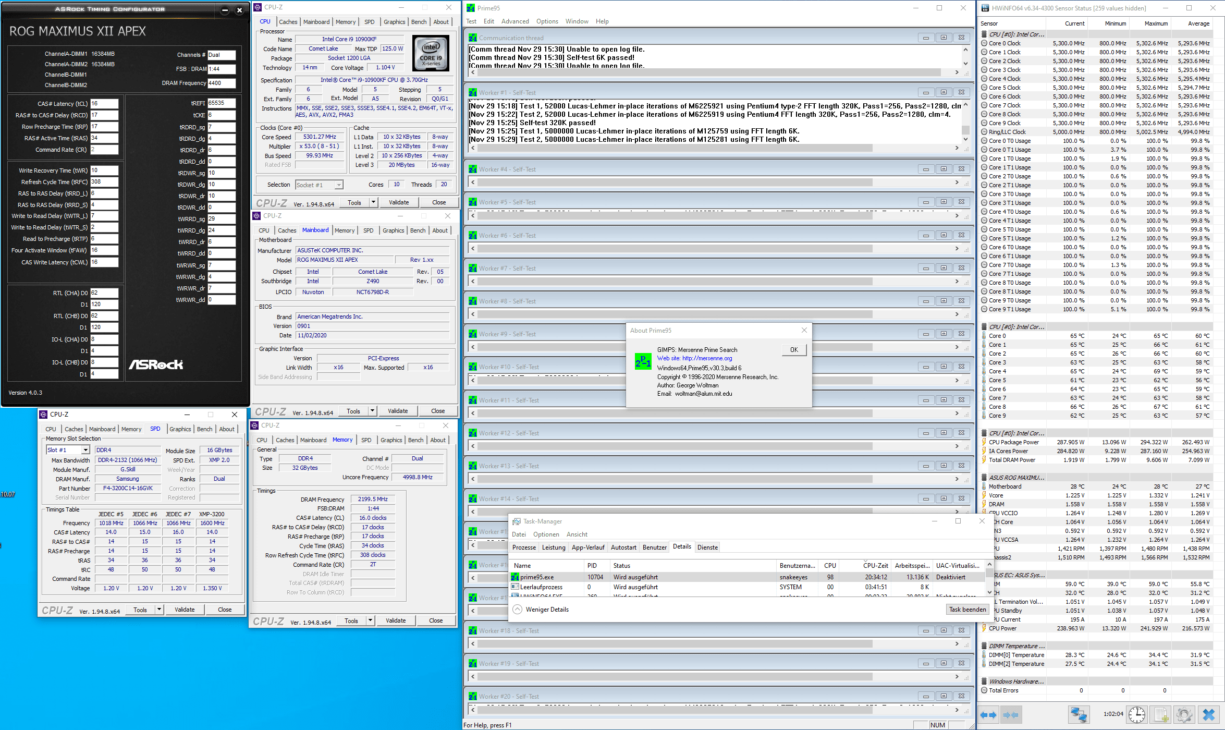The image size is (1225, 730).
Task: Select Caches tab in top CPU-Z window
Action: tap(288, 22)
